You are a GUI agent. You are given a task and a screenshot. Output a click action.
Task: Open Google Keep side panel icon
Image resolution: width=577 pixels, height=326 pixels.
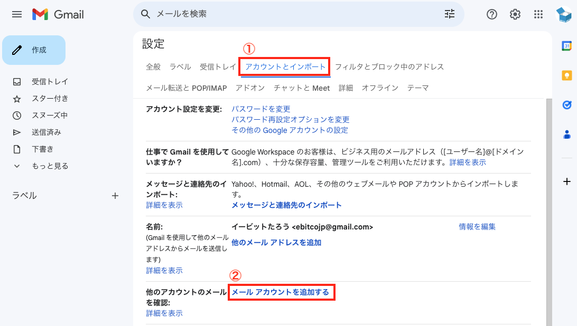point(566,75)
